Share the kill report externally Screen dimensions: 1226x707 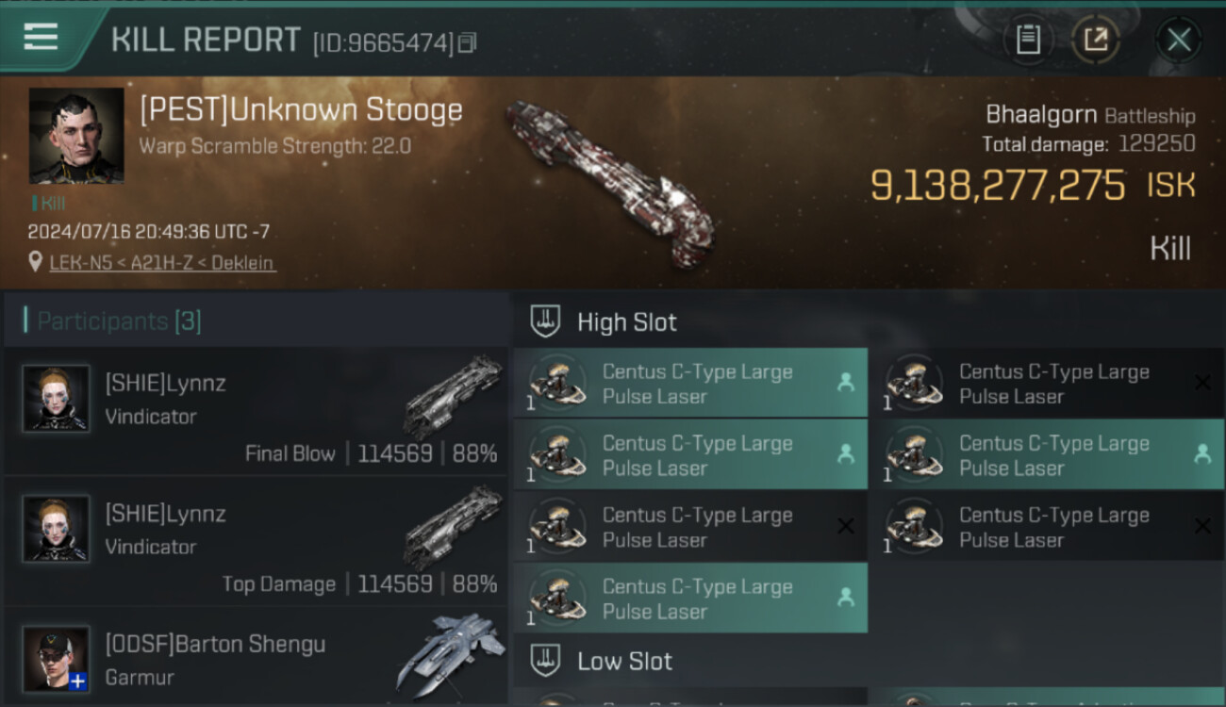pyautogui.click(x=1096, y=40)
